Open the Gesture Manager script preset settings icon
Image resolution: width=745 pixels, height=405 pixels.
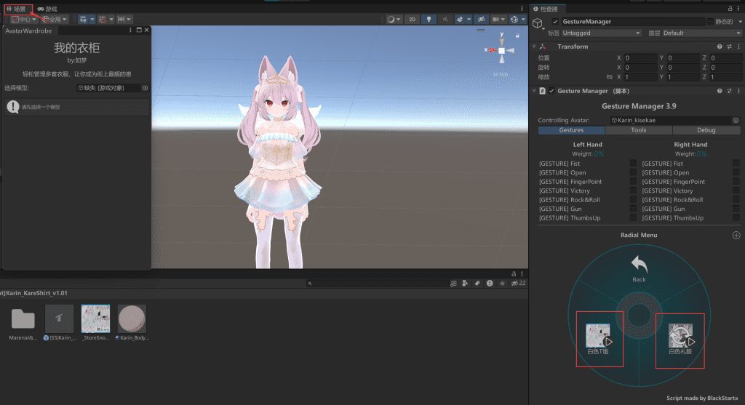(728, 91)
